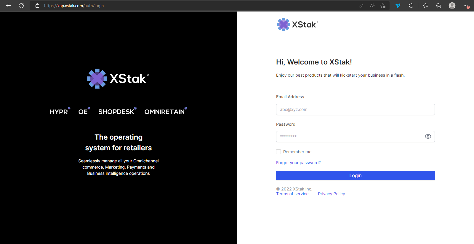Open the Collections icon

point(438,6)
